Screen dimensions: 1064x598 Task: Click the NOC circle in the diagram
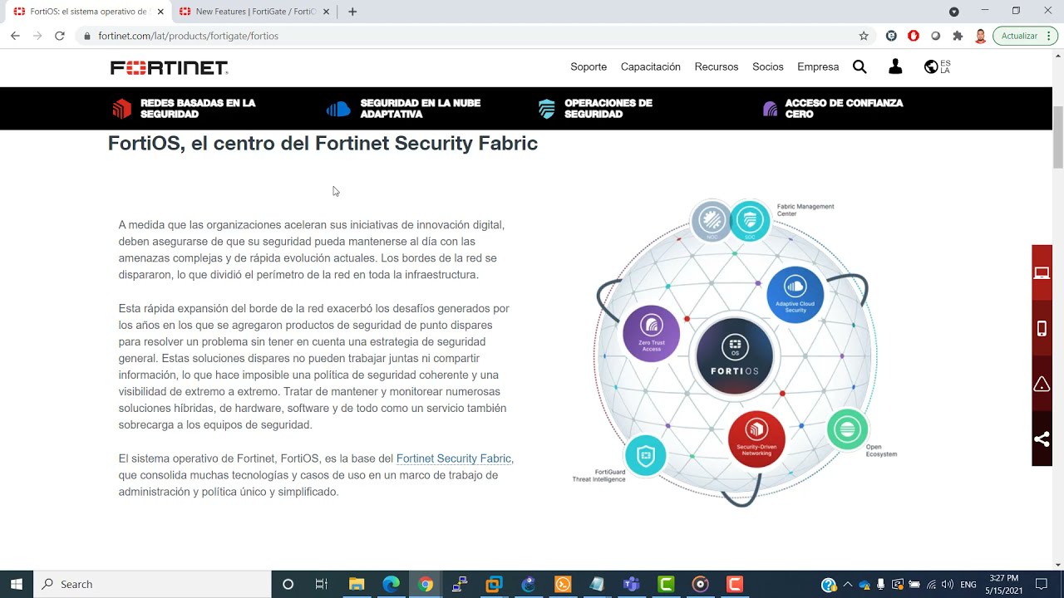[x=712, y=221]
